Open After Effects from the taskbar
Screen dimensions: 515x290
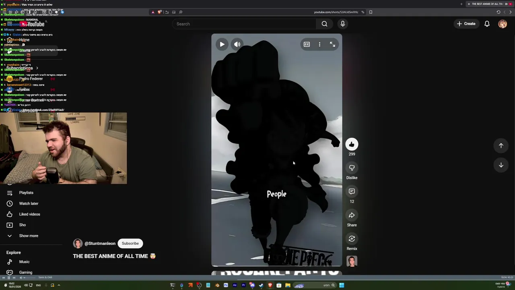tap(235, 285)
